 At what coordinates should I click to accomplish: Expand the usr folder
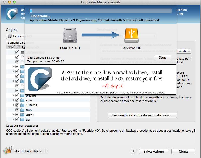pyautogui.click(x=13, y=119)
